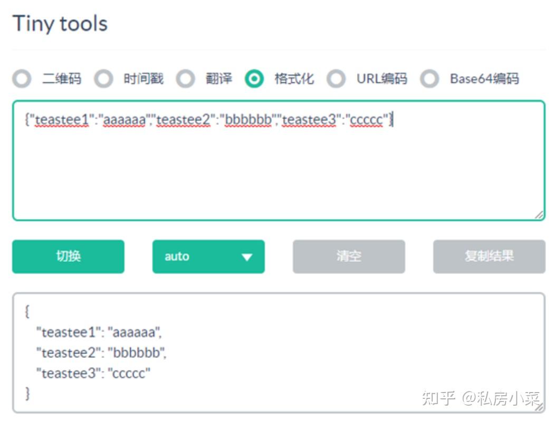
Task: Focus the JSON input text area
Action: [x=278, y=169]
